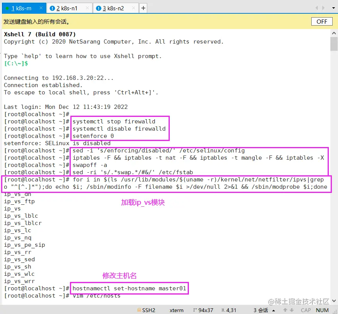Click 'setenforce: SELinux is disabled' output
This screenshot has width=338, height=314.
[x=57, y=143]
